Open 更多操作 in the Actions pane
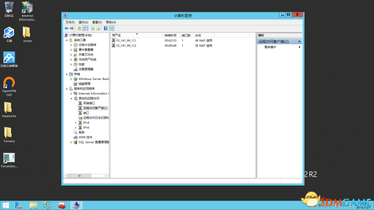 [x=270, y=47]
